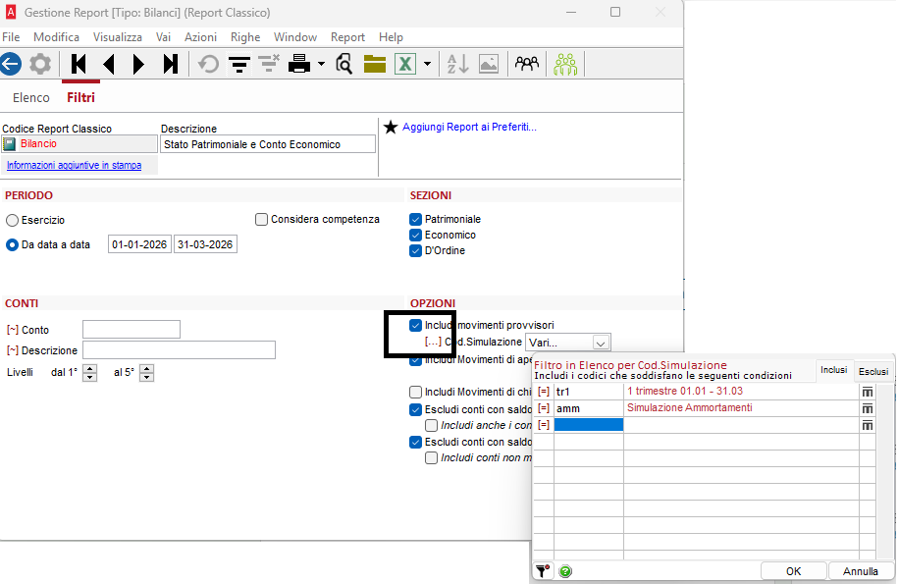Click the green people group icon
Screen dimensions: 898x584
point(565,64)
